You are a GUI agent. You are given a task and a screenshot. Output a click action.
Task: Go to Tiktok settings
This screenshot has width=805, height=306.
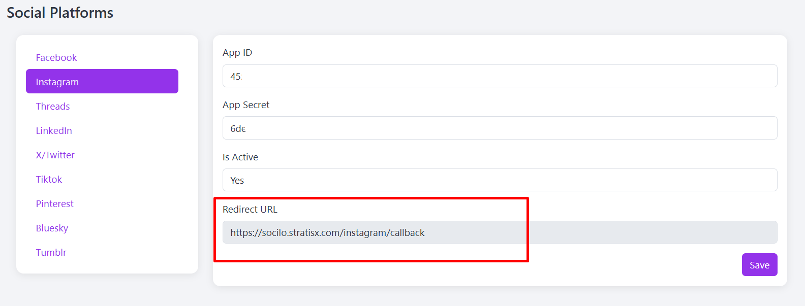coord(49,179)
